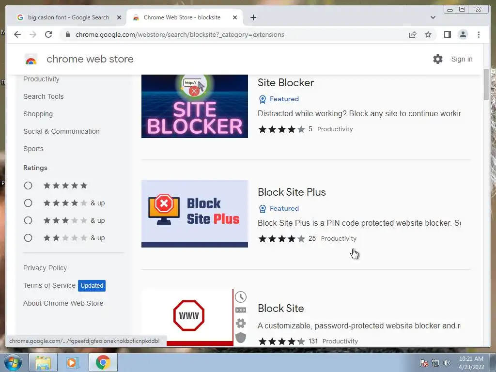Open the Chrome profile avatar menu
Image resolution: width=496 pixels, height=372 pixels.
coord(463,34)
